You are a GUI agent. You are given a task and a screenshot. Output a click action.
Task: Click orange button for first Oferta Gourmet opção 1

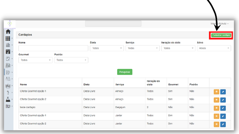(216, 92)
